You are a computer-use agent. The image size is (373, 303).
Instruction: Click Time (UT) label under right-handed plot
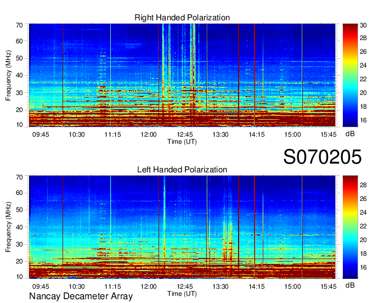pos(182,142)
